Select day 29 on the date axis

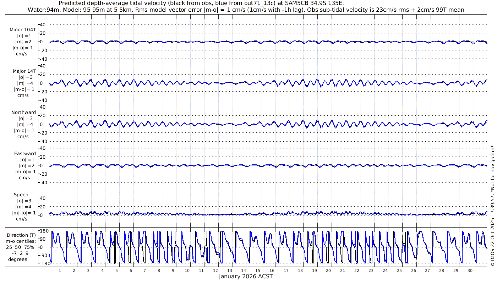pos(456,271)
